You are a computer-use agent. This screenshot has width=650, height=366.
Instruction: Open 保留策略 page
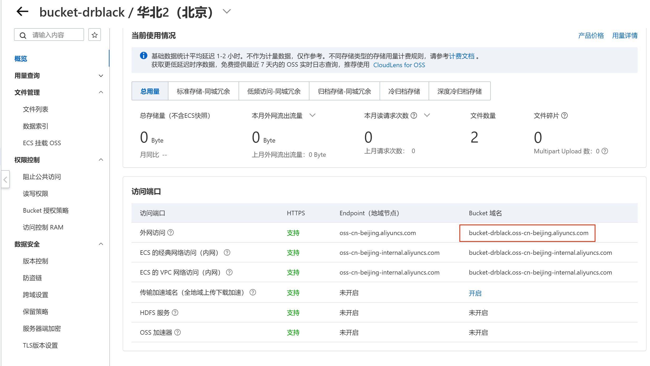tap(36, 312)
